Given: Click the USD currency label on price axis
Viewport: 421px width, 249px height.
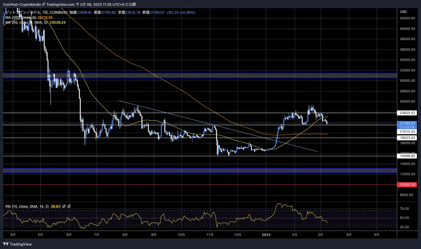Looking at the screenshot, I should click(403, 12).
